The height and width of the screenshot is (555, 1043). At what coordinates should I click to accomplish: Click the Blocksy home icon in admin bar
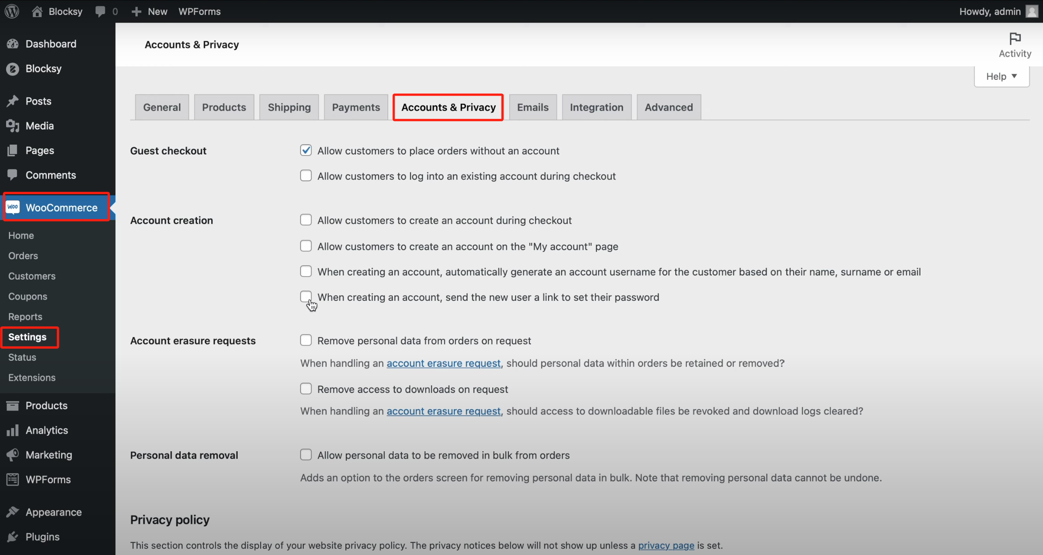[x=37, y=11]
